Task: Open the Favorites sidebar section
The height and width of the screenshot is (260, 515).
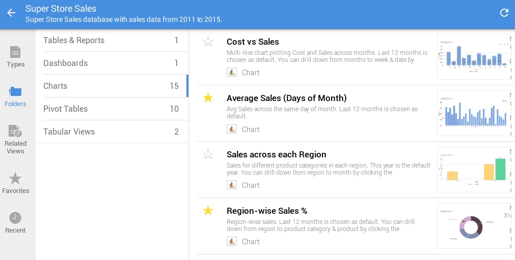Action: point(15,183)
